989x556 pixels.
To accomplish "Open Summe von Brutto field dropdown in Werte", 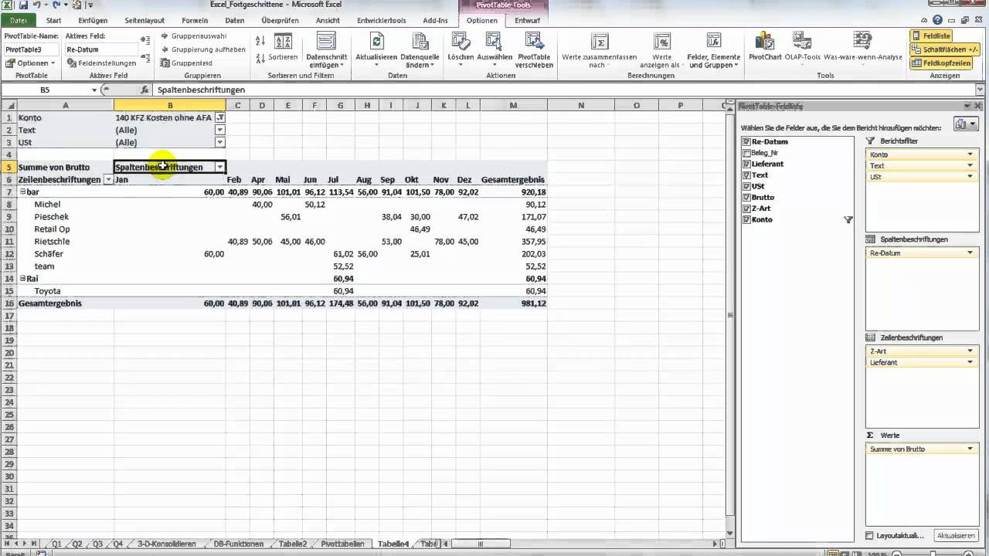I will click(x=970, y=449).
